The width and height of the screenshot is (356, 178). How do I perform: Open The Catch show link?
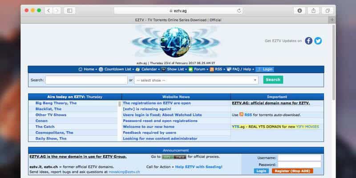[45, 127]
